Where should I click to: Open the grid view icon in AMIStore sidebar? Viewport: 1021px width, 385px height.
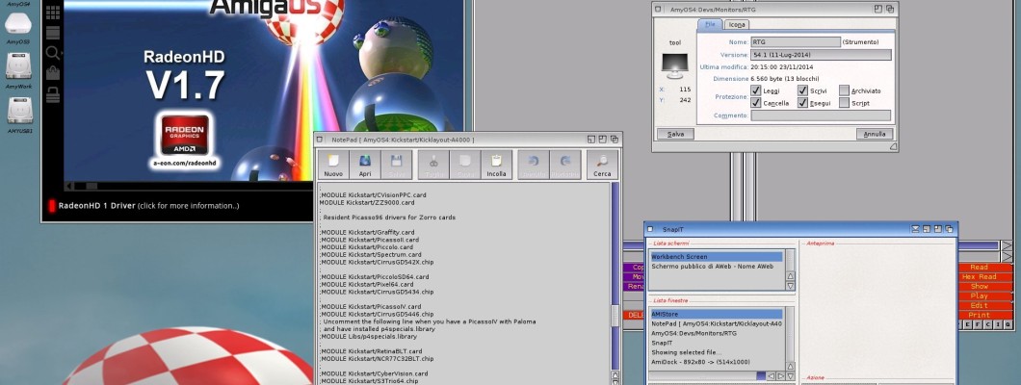[53, 13]
